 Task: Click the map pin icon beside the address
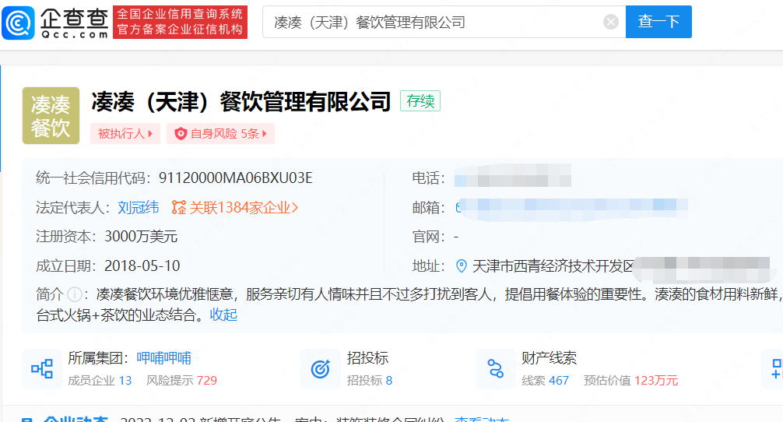click(462, 266)
